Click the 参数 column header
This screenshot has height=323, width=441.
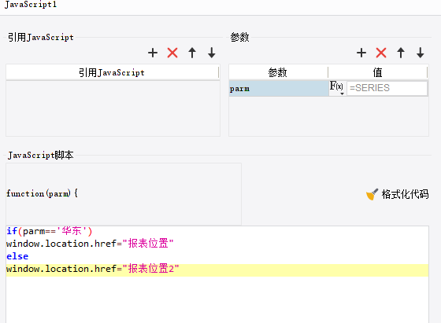click(278, 72)
